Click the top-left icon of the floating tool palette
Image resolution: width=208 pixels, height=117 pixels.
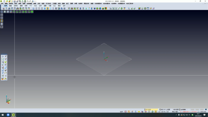[x=3, y=56]
